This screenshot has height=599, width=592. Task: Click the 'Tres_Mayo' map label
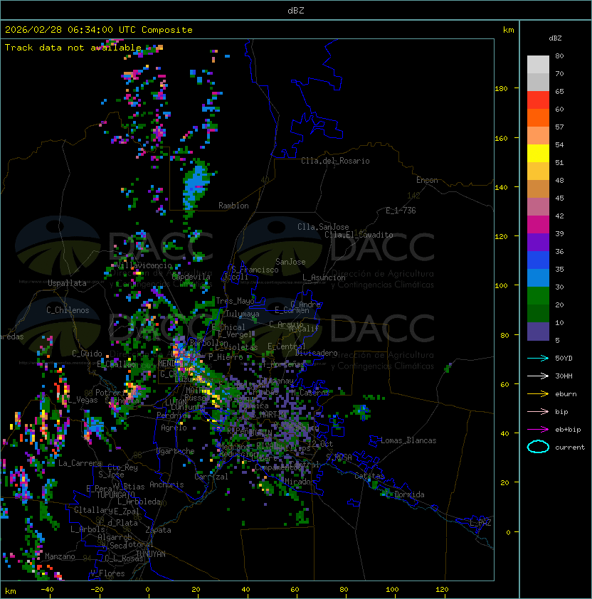(x=235, y=301)
